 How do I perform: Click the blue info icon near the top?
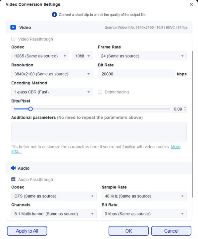54,15
